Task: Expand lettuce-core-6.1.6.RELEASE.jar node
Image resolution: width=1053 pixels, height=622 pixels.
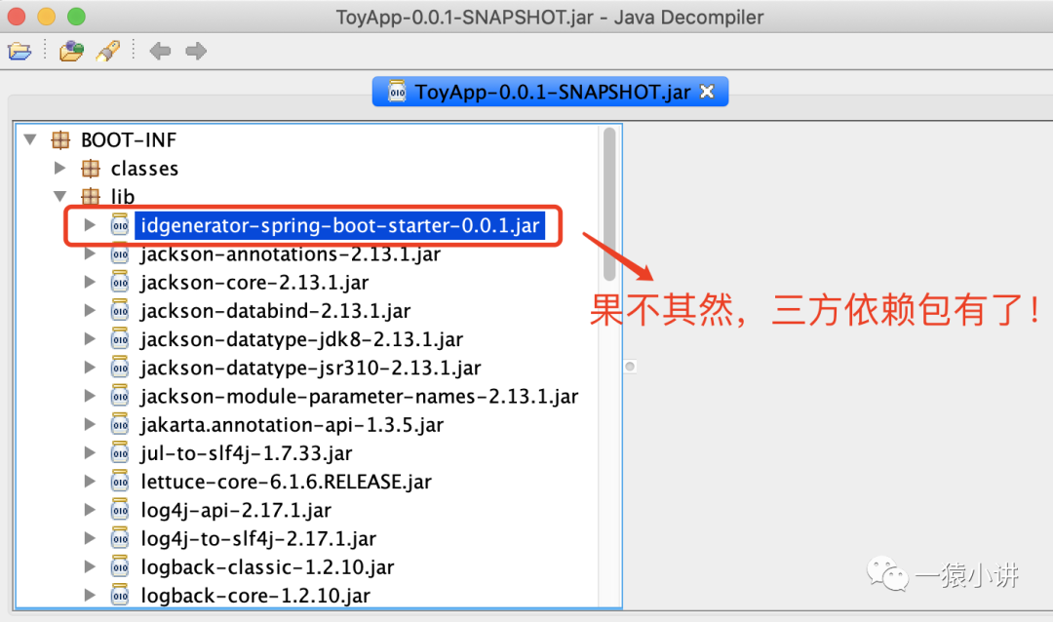Action: (x=90, y=482)
